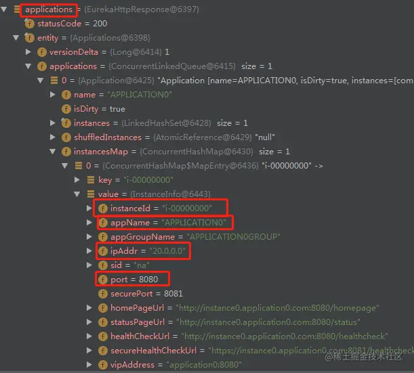Screen dimensions: 414x373
Task: Select the ipAddr "20.0.0.0" value
Action: point(167,251)
